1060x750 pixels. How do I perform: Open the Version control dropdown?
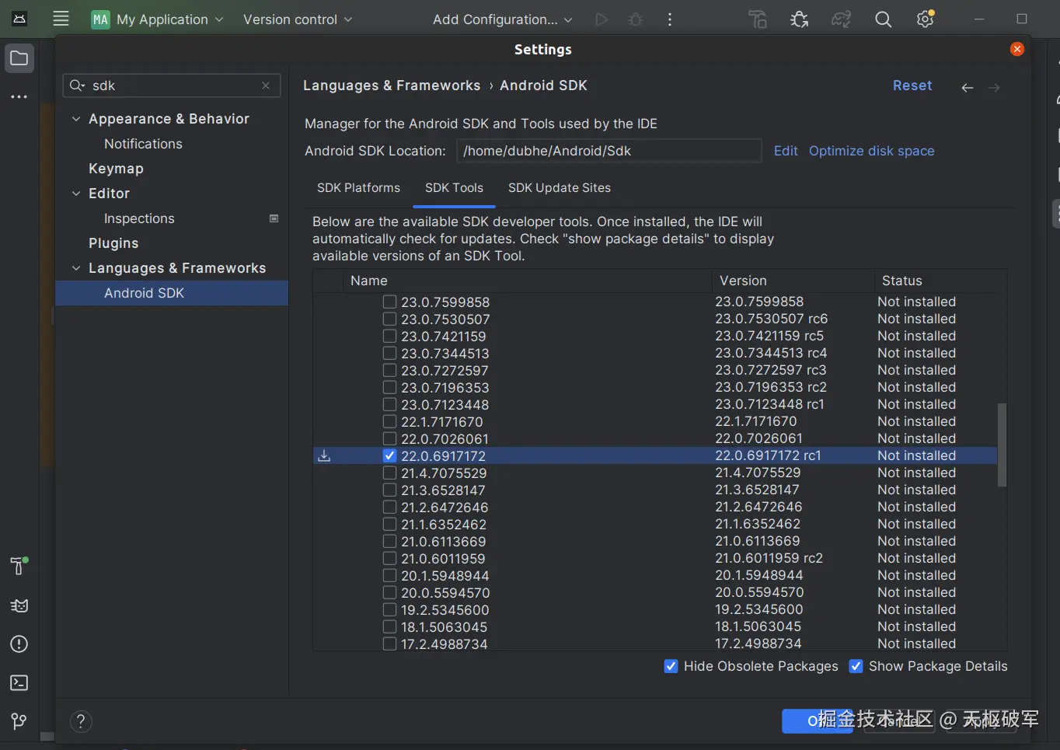click(297, 19)
